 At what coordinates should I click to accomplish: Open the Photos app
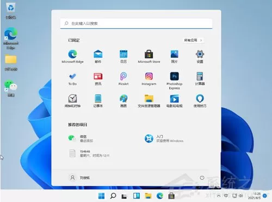coord(175,56)
